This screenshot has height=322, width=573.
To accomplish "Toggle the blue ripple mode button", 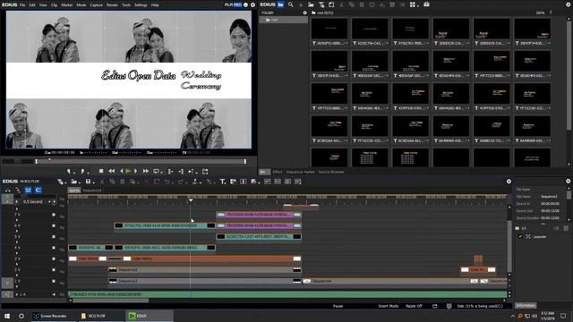I will [28, 190].
